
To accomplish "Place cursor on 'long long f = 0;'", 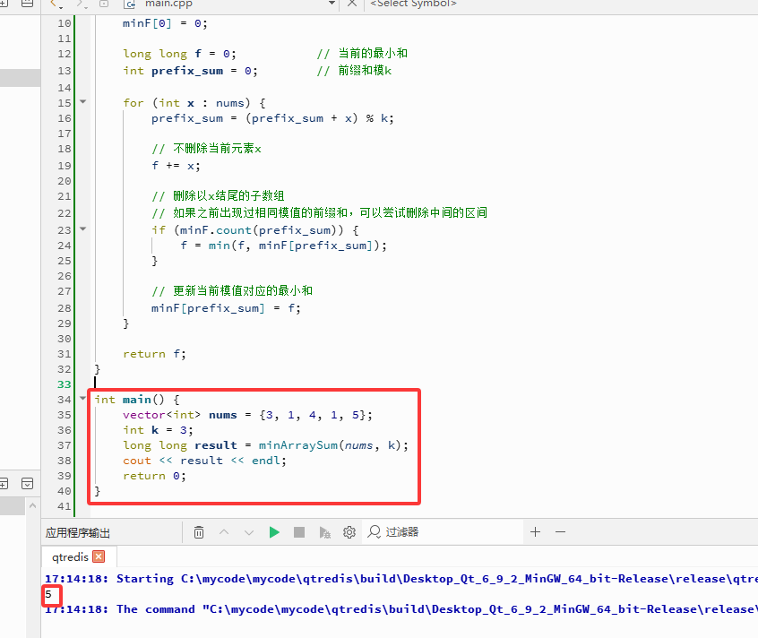I will click(x=179, y=54).
